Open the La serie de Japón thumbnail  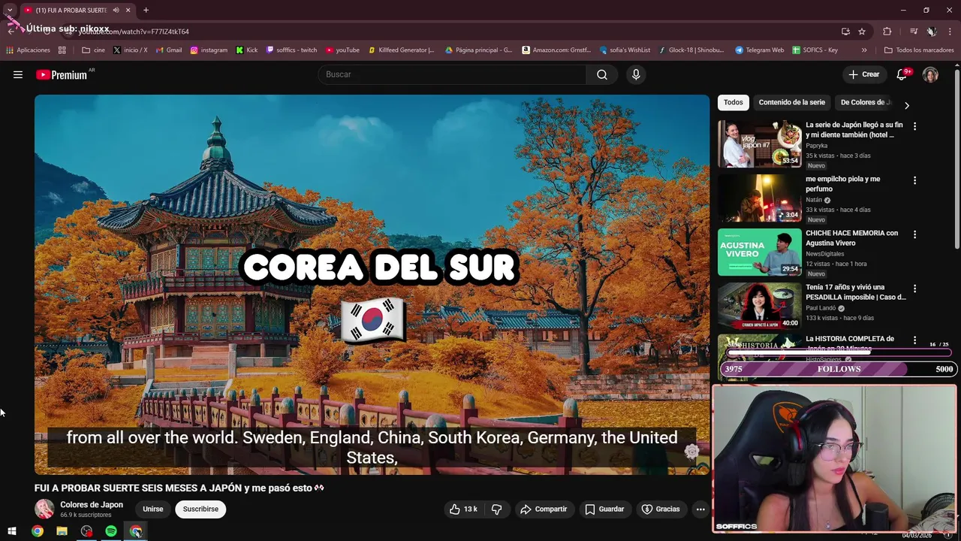coord(759,144)
